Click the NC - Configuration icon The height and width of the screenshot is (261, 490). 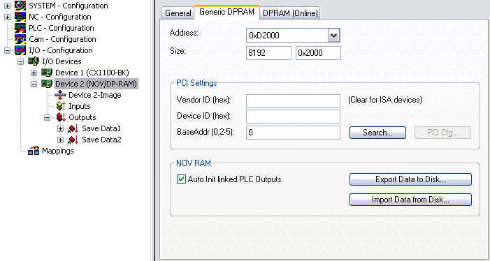click(x=20, y=17)
